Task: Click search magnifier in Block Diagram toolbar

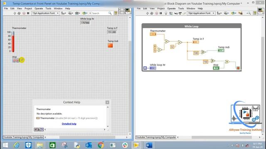Action: [249, 13]
